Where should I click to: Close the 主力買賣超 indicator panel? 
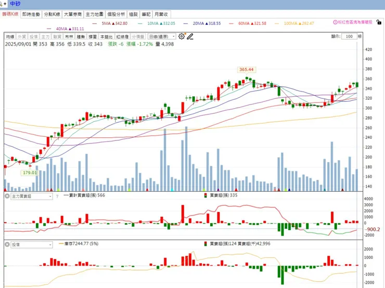(x=7, y=196)
